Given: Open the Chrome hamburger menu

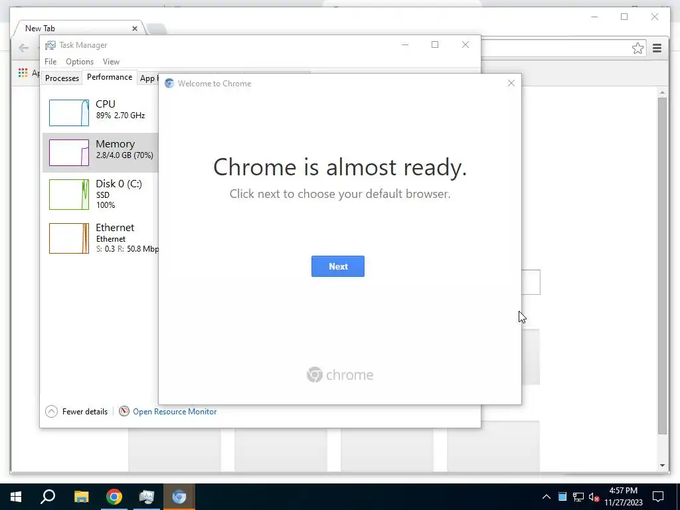Looking at the screenshot, I should 657,48.
